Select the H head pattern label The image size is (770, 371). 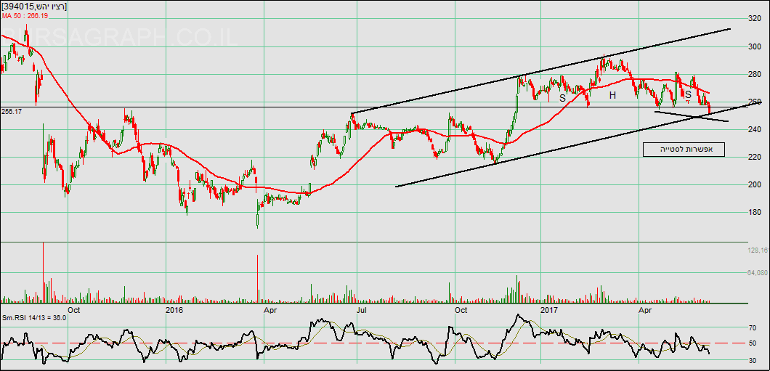click(x=612, y=95)
